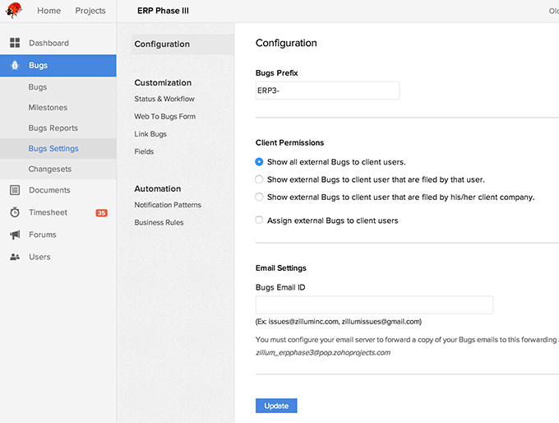The image size is (559, 423).
Task: Open the Projects top menu
Action: click(x=90, y=11)
